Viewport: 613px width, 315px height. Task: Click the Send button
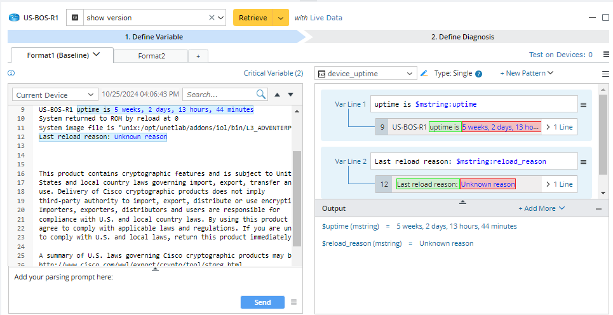tap(262, 302)
